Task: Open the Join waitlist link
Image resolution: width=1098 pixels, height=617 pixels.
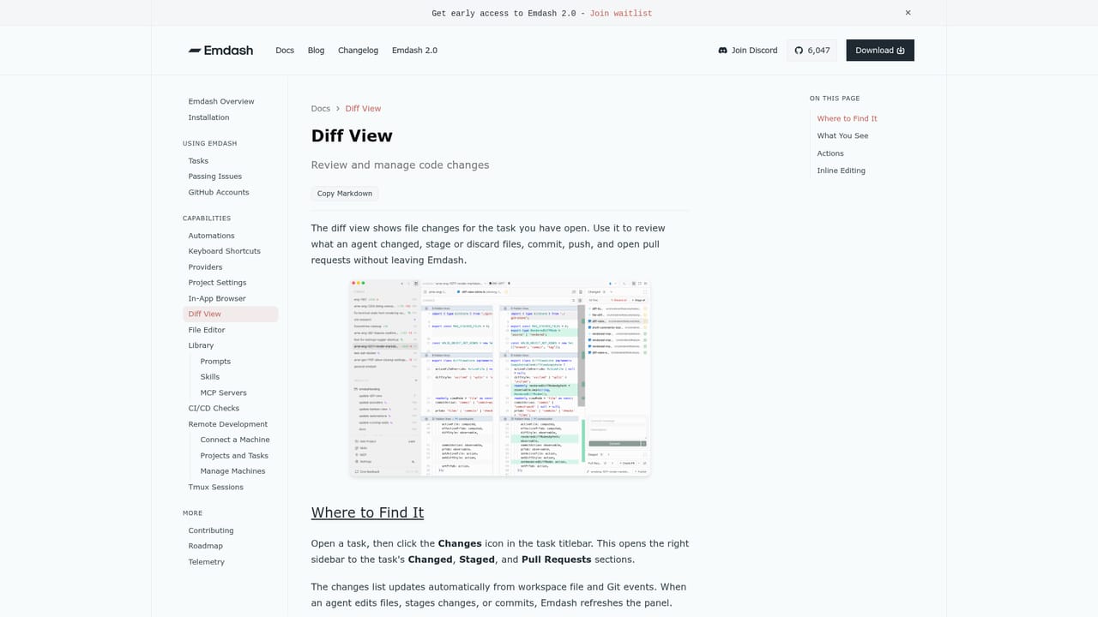Action: (621, 14)
